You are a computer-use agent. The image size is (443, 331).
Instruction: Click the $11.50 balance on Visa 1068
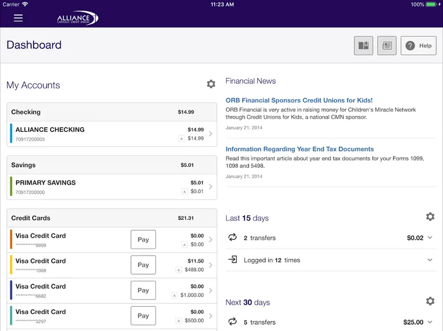point(196,261)
